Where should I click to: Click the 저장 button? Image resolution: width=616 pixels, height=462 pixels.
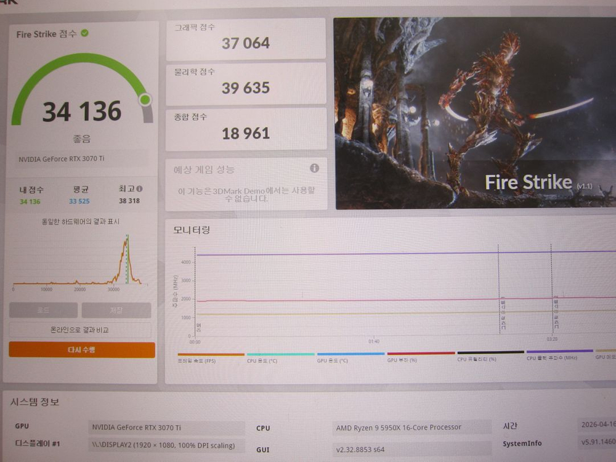(116, 310)
